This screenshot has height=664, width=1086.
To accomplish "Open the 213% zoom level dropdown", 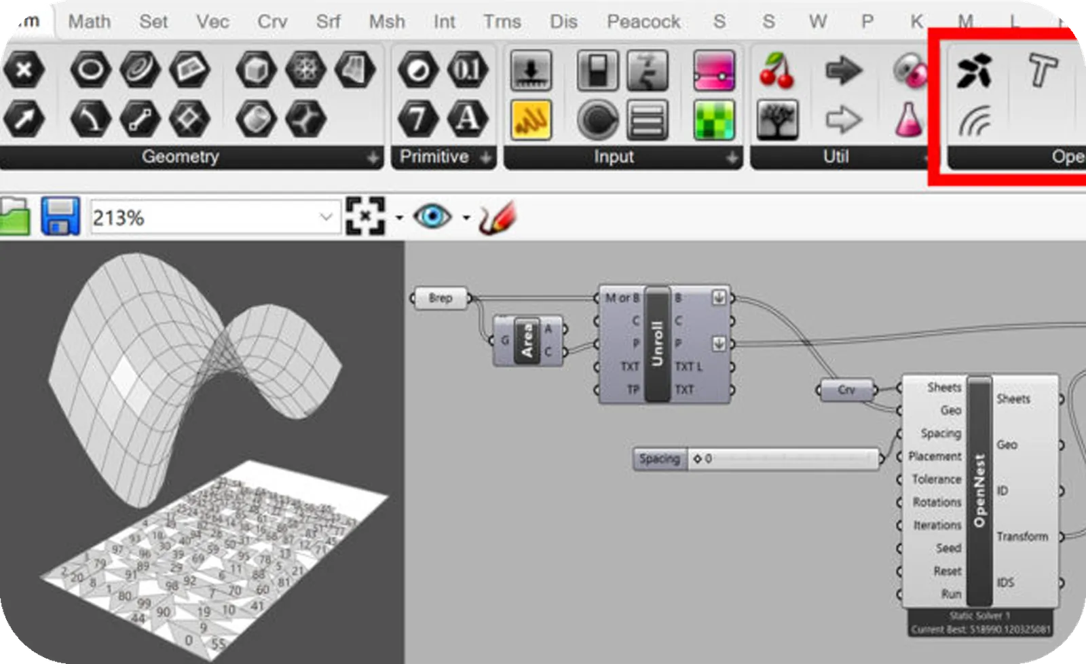I will 326,217.
